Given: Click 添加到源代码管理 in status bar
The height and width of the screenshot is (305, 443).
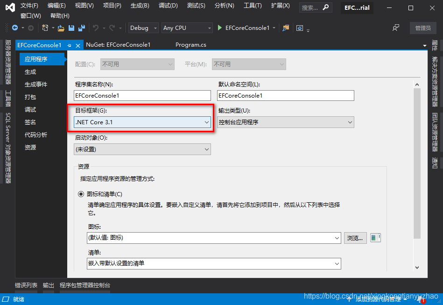Looking at the screenshot, I should (x=378, y=299).
